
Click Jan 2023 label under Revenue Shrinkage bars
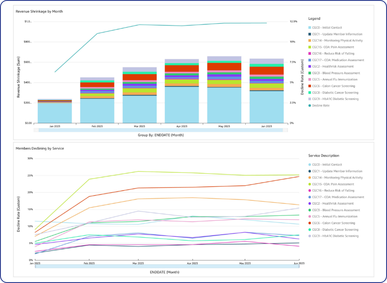click(54, 126)
